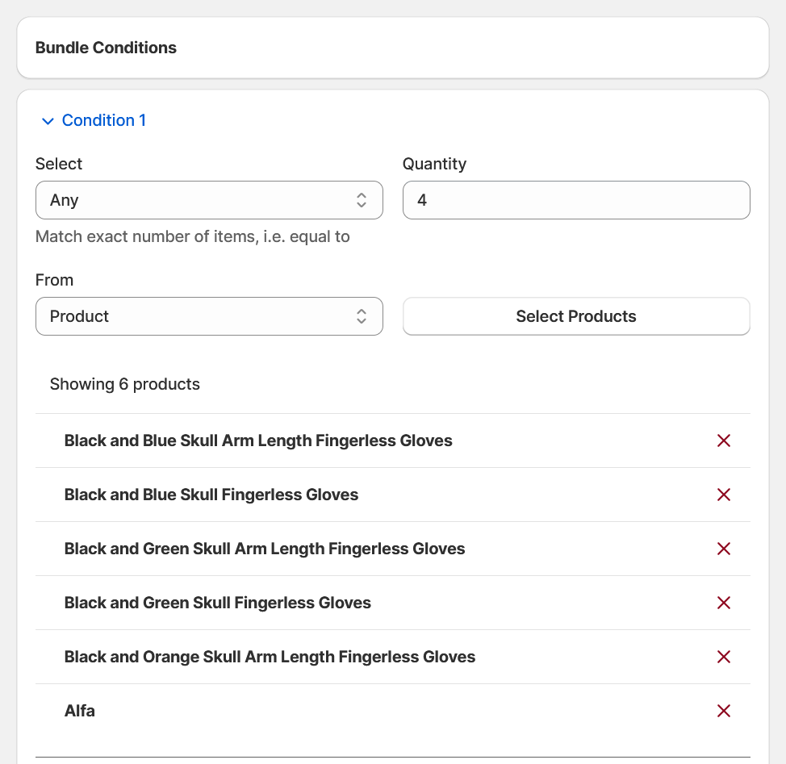The width and height of the screenshot is (786, 764).
Task: Collapse Condition 1 using the chevron arrow
Action: point(48,121)
